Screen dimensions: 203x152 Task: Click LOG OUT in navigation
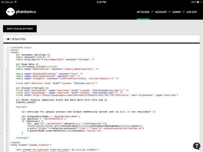coord(191,12)
